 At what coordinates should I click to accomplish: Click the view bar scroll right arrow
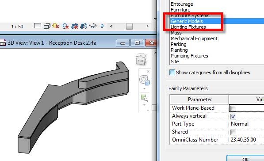[x=148, y=26]
